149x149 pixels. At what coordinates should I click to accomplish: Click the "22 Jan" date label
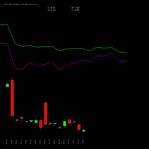pos(7,142)
